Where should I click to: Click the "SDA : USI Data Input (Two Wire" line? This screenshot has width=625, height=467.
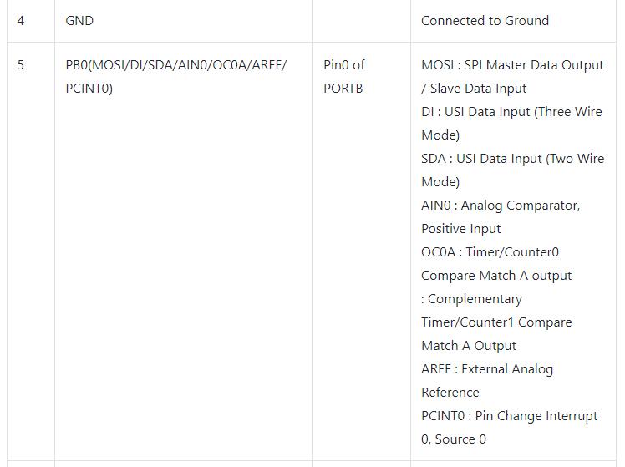[x=512, y=159]
